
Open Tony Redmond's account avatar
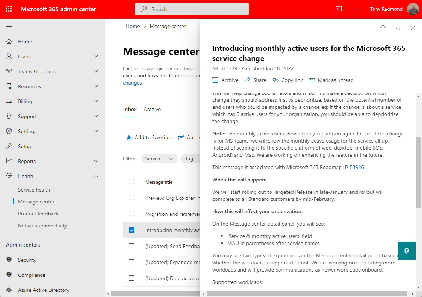point(413,9)
